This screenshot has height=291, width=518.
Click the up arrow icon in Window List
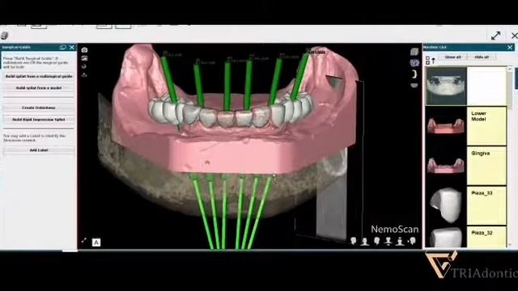(434, 61)
